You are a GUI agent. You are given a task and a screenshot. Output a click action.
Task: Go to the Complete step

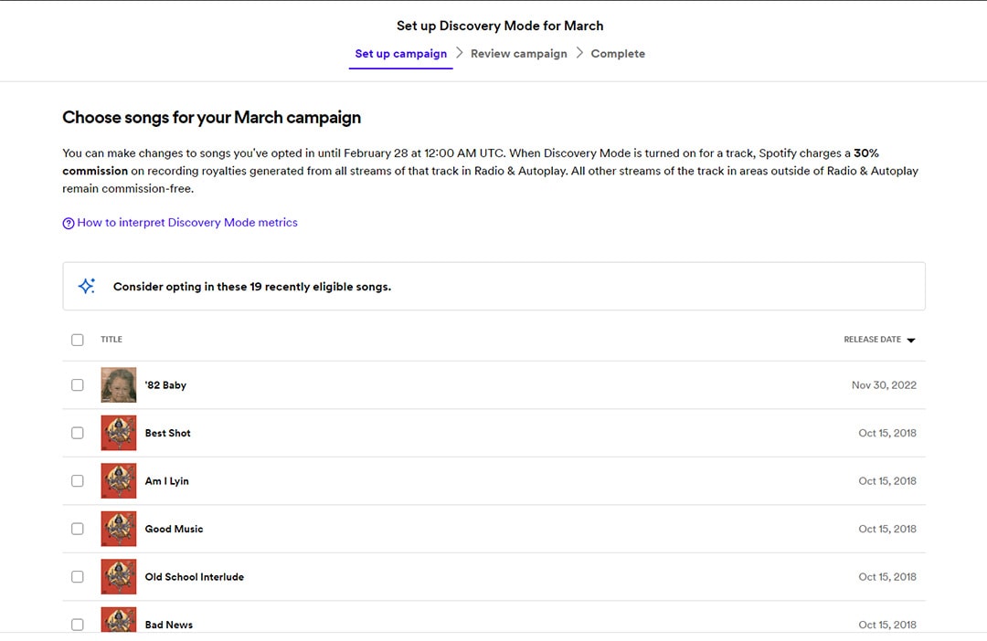click(618, 54)
